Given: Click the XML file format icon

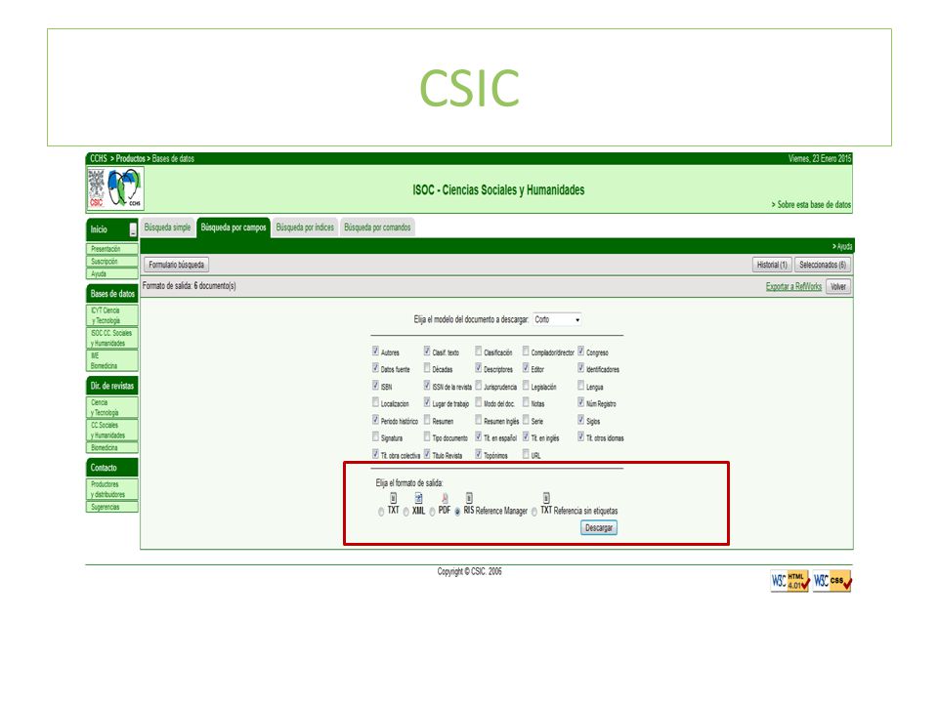Looking at the screenshot, I should point(419,498).
